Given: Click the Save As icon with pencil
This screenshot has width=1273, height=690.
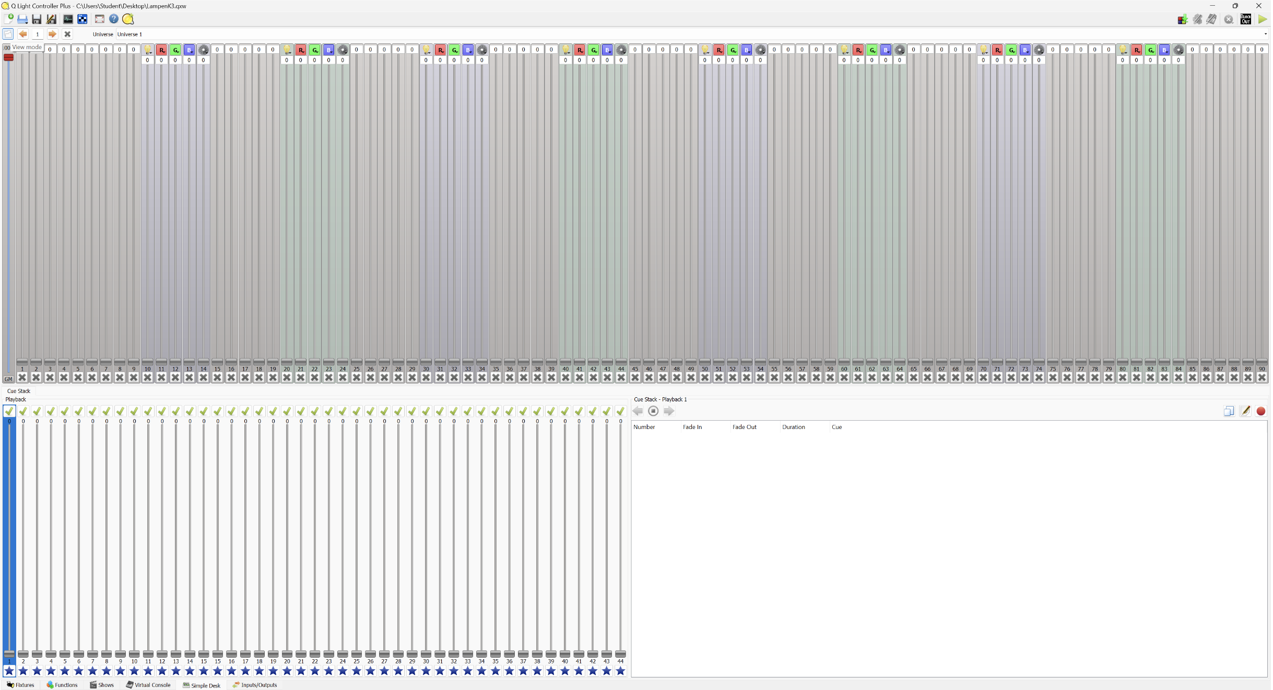Looking at the screenshot, I should tap(51, 19).
